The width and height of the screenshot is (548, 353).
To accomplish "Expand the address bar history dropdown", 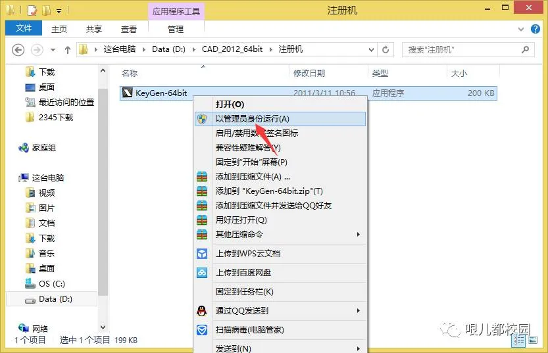I will 371,49.
